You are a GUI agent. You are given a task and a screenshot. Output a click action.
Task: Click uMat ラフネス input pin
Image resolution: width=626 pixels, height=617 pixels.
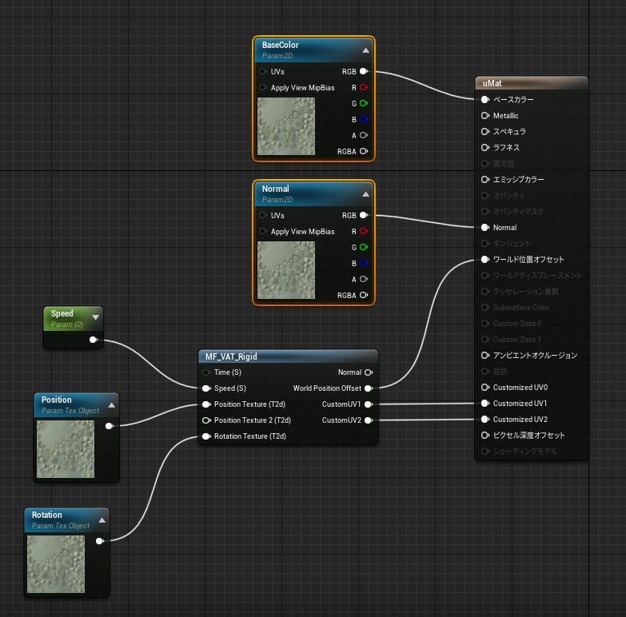[485, 147]
